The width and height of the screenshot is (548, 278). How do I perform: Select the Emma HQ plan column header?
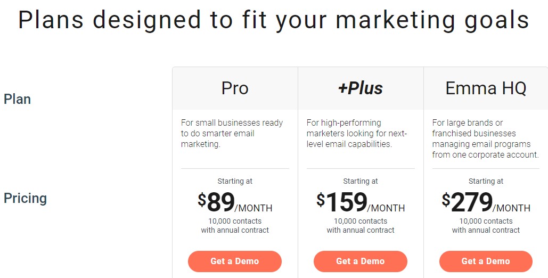click(486, 88)
